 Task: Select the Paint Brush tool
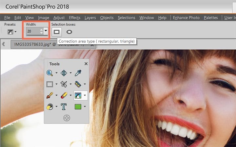(x=50, y=95)
